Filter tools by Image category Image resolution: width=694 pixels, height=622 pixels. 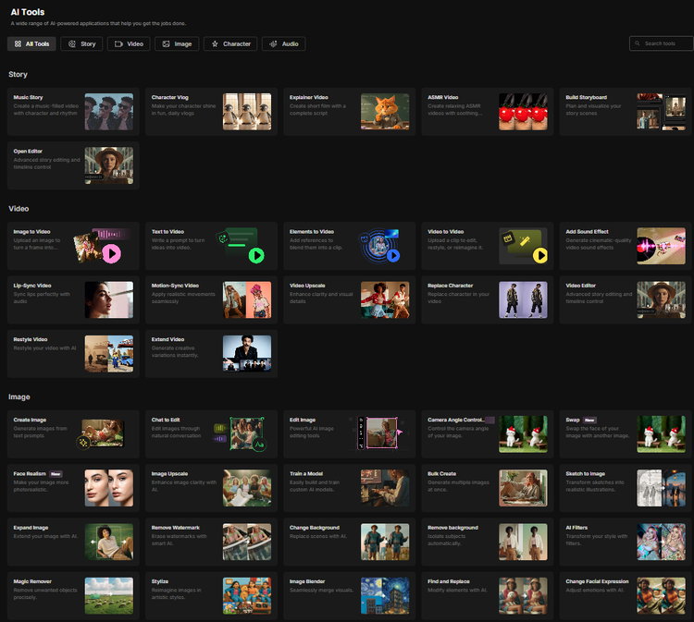pyautogui.click(x=176, y=43)
